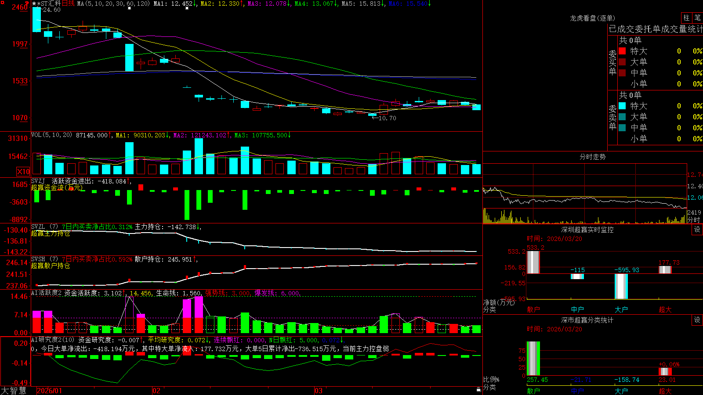Click the 深市超赢分类统计 title
The image size is (703, 395).
pos(587,320)
